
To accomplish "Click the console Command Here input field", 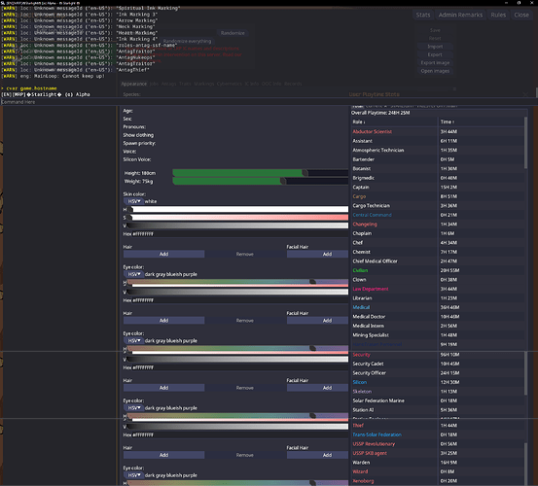I will tap(268, 102).
